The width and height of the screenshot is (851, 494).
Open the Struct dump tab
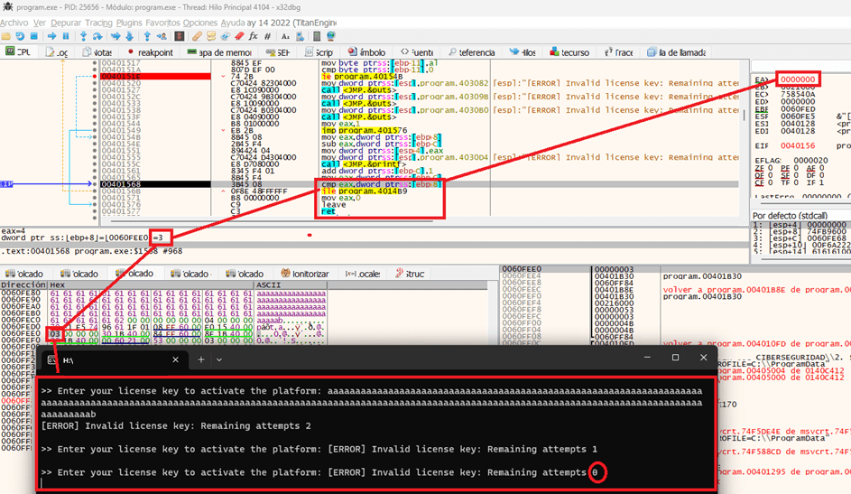(410, 274)
